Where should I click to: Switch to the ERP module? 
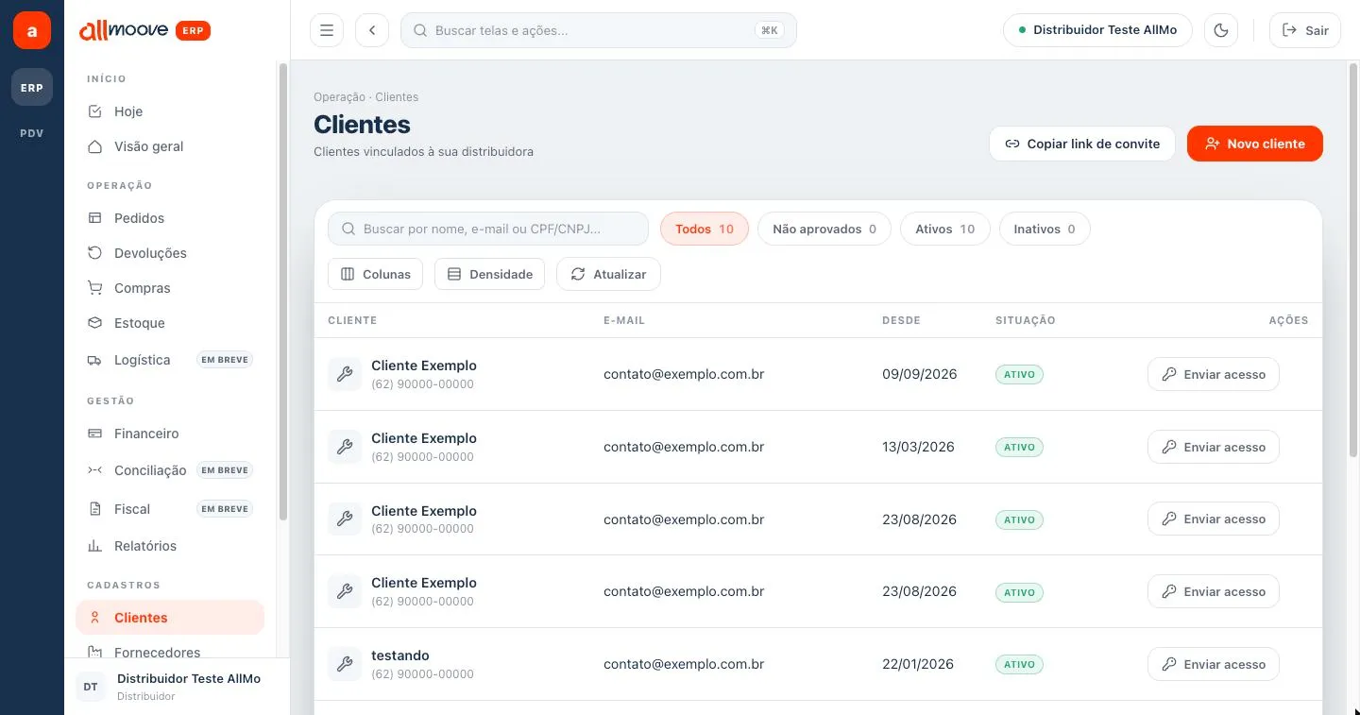tap(32, 88)
